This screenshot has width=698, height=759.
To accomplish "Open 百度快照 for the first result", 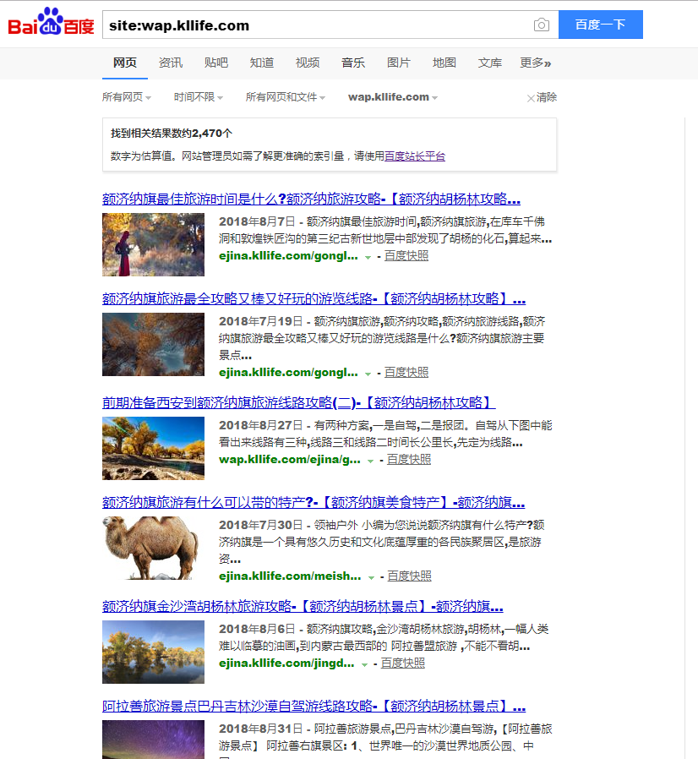I will pos(406,255).
